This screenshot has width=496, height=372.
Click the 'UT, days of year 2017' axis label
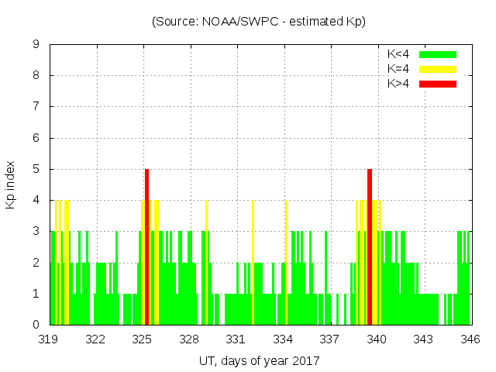pyautogui.click(x=259, y=360)
